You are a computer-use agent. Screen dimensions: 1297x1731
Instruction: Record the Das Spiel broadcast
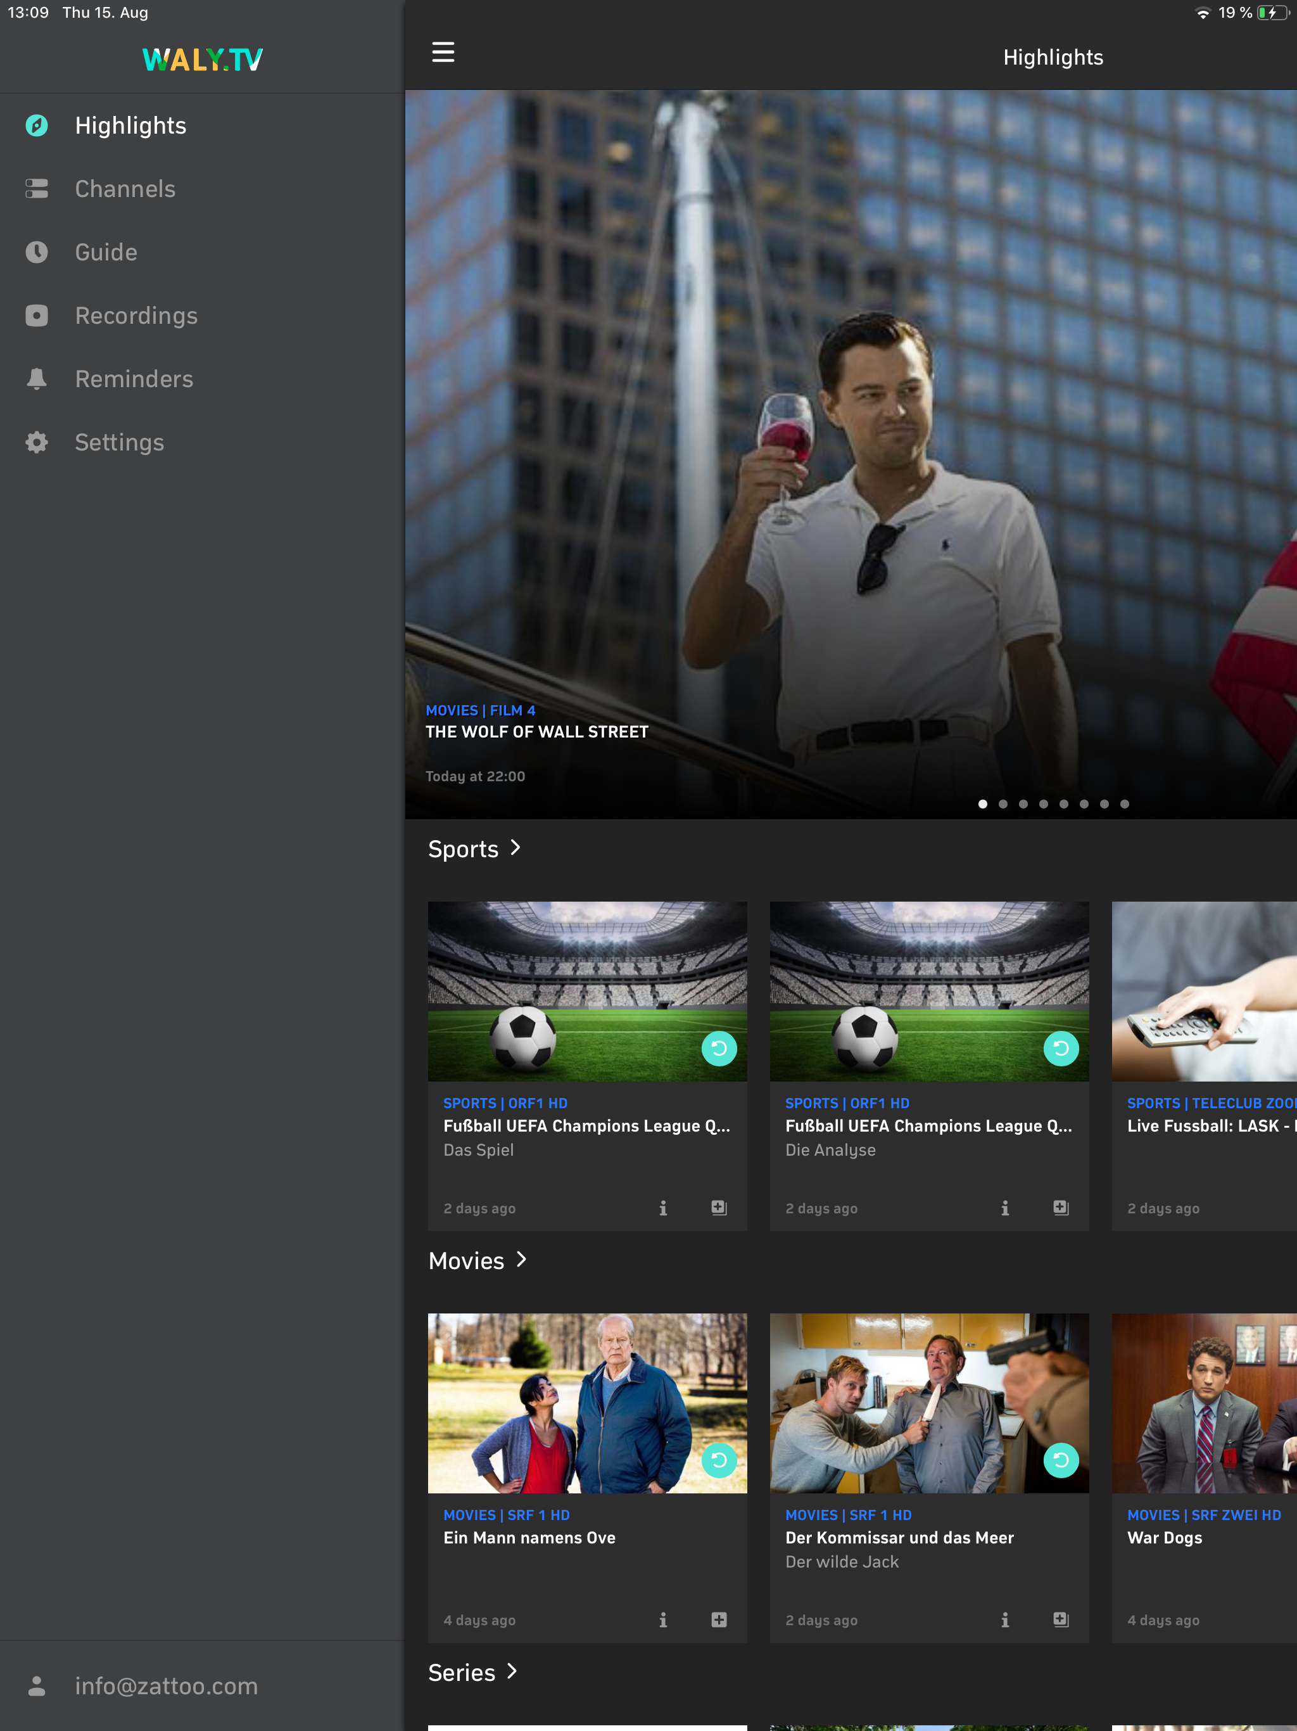click(719, 1208)
